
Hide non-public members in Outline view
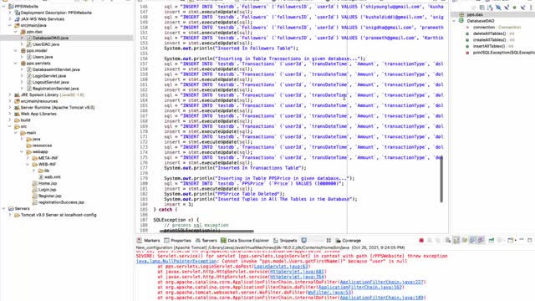[515, 8]
